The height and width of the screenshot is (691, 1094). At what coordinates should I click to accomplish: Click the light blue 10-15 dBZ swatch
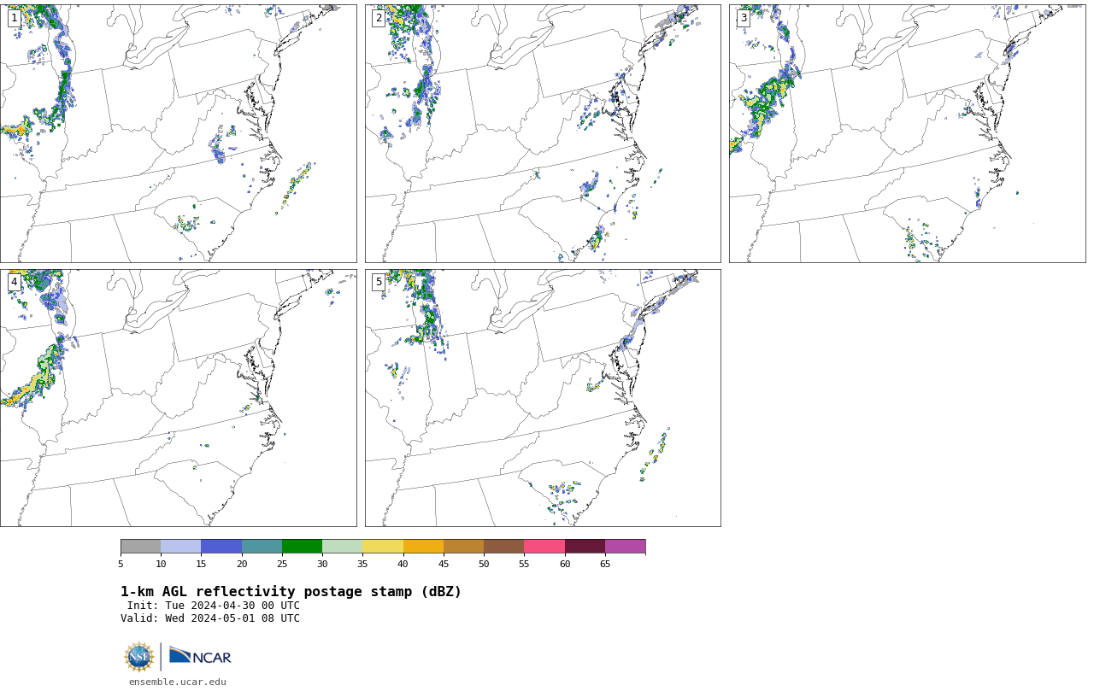point(180,547)
